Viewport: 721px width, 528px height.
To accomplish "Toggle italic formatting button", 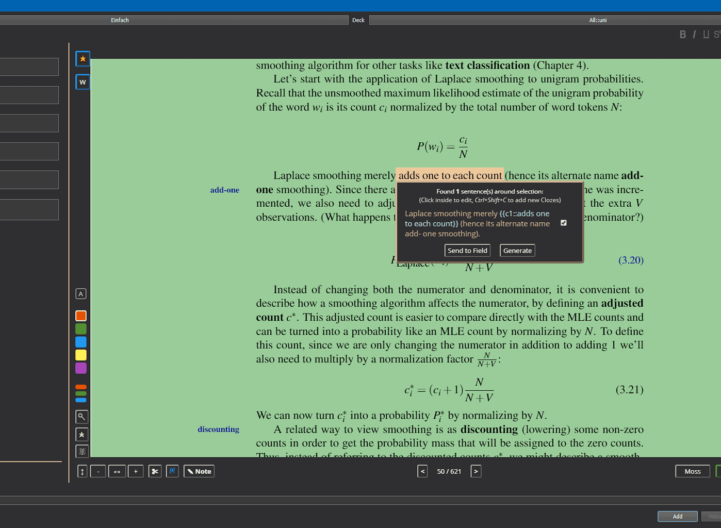I will coord(694,35).
